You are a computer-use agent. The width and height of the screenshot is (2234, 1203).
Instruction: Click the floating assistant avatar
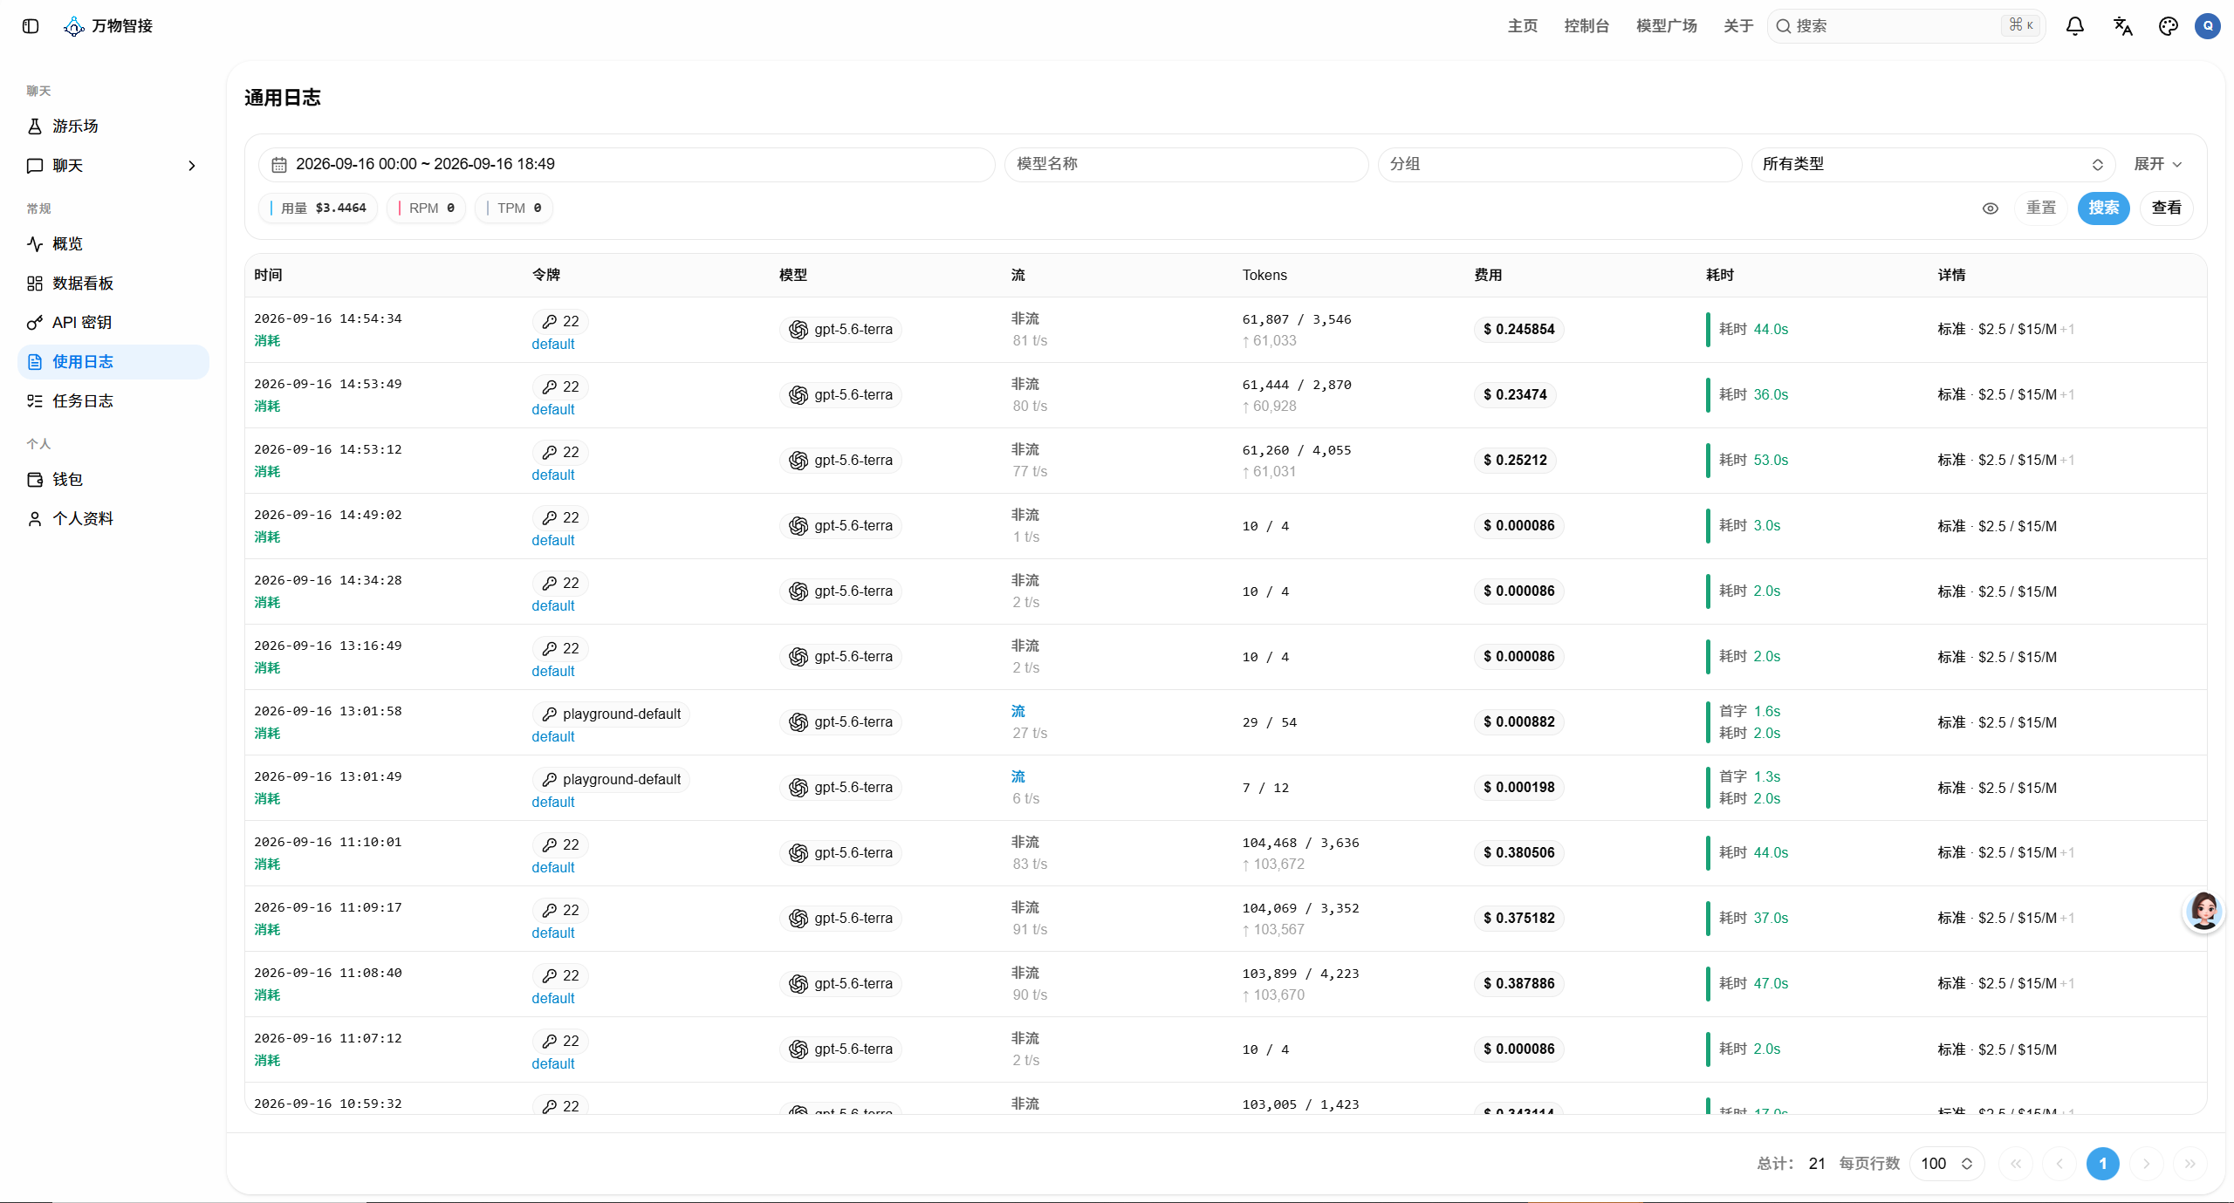2203,912
